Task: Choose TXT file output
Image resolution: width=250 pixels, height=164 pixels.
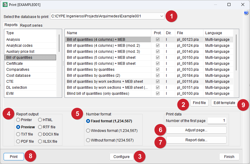Action: (x=25, y=134)
